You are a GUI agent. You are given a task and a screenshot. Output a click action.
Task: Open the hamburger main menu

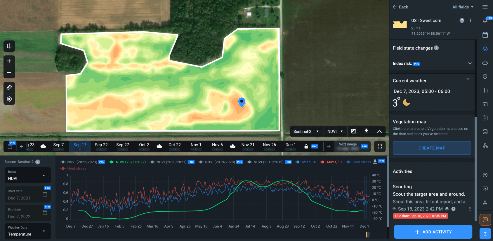point(485,7)
